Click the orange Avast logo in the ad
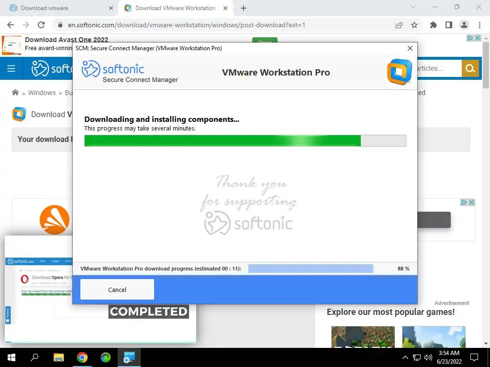 [x=55, y=220]
